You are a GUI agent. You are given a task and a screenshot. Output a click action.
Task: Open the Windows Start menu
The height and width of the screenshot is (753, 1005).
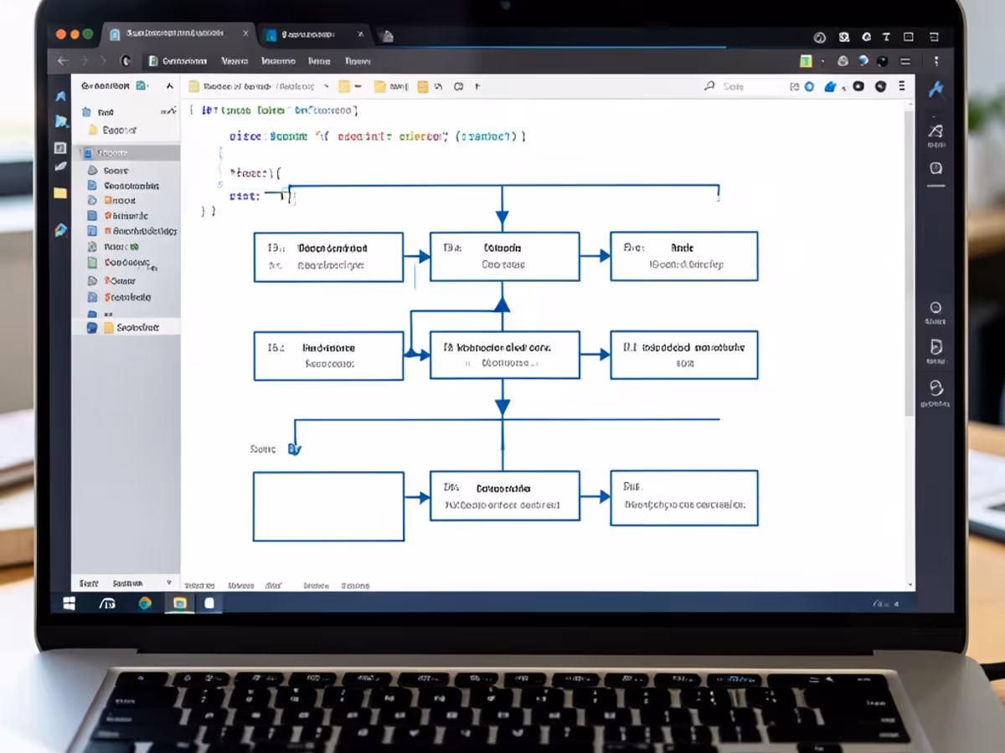click(x=69, y=603)
